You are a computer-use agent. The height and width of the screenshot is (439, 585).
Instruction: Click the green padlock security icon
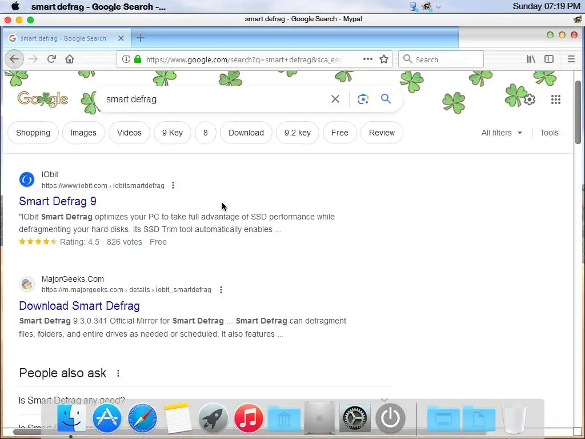click(x=138, y=59)
